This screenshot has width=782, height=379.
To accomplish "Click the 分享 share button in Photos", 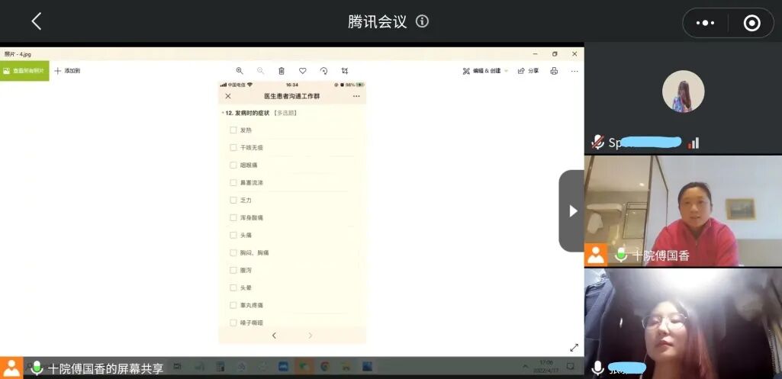I will pos(528,71).
